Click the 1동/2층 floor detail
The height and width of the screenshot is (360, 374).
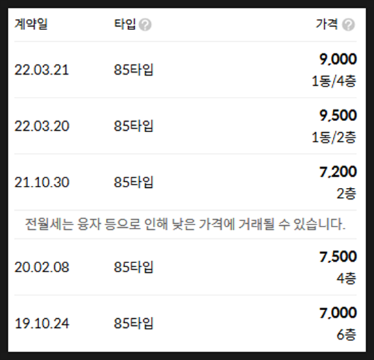(x=334, y=137)
